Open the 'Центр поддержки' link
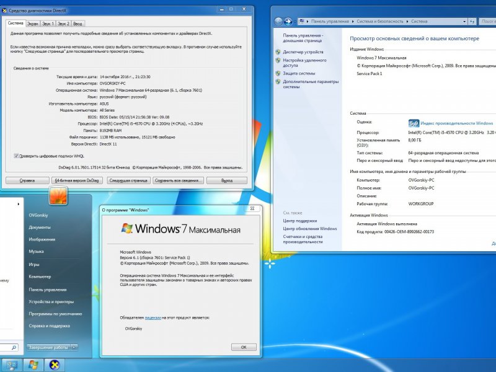The image size is (496, 372). 300,221
